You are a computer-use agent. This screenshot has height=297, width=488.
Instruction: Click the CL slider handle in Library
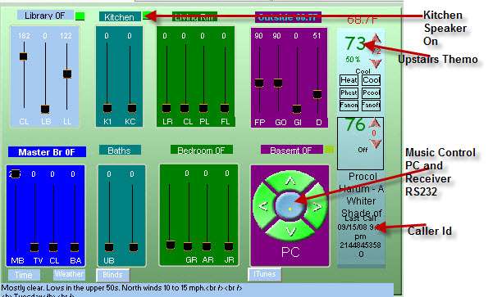point(23,56)
